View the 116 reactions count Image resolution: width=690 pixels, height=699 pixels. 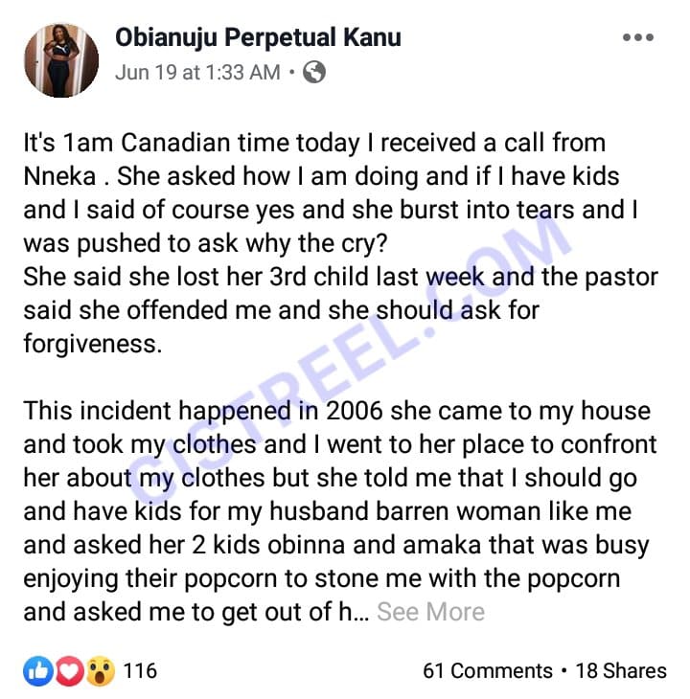(x=140, y=670)
